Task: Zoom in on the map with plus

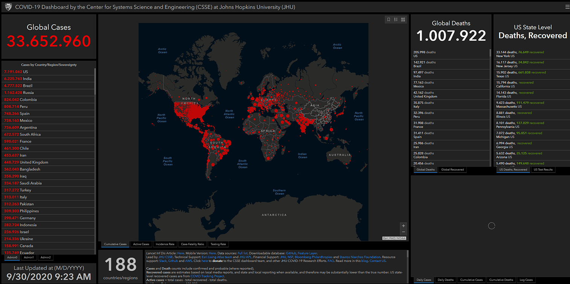Action: coord(403,226)
